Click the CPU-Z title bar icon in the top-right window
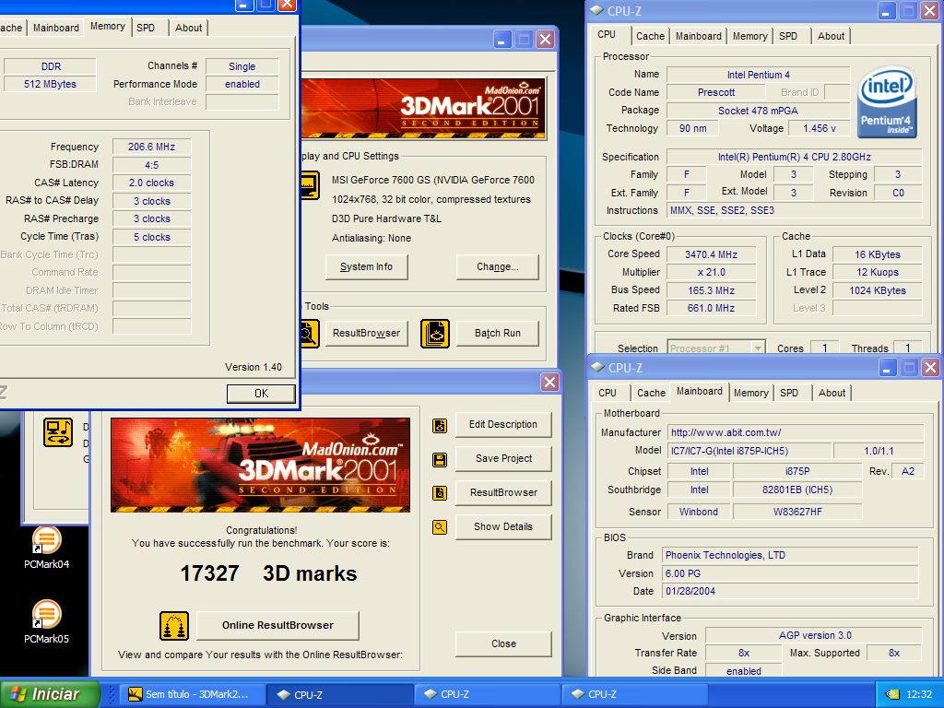This screenshot has height=708, width=944. 596,10
